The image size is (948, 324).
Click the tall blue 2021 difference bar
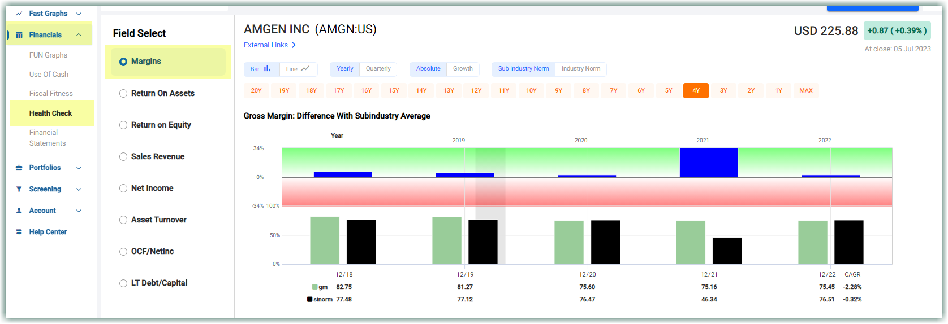(709, 163)
